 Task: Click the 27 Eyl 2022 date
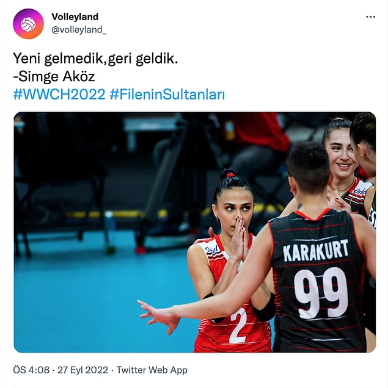pos(82,370)
